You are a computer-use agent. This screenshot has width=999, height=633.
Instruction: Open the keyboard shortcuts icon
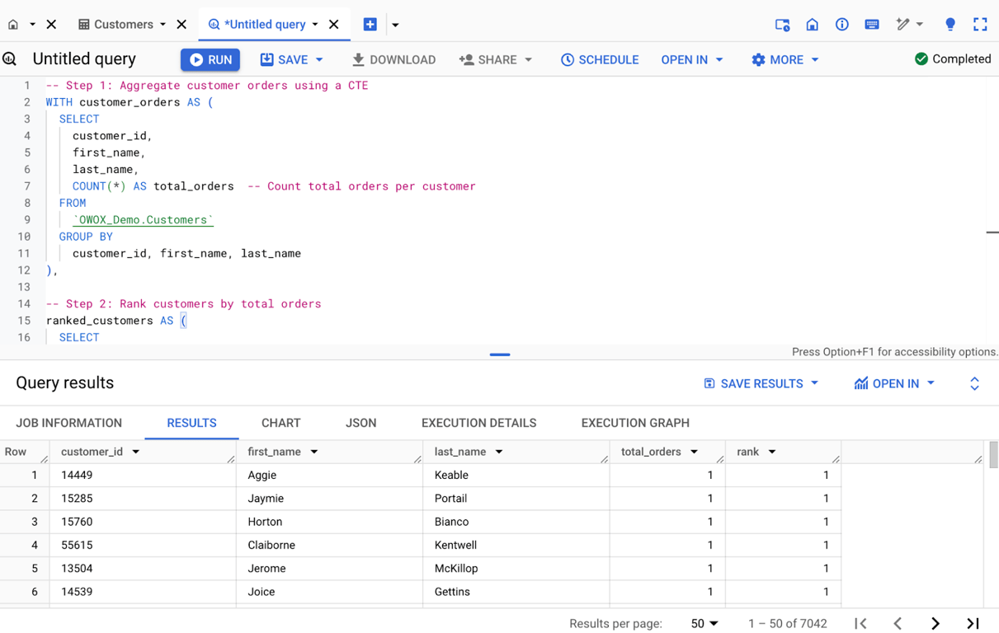pyautogui.click(x=872, y=25)
